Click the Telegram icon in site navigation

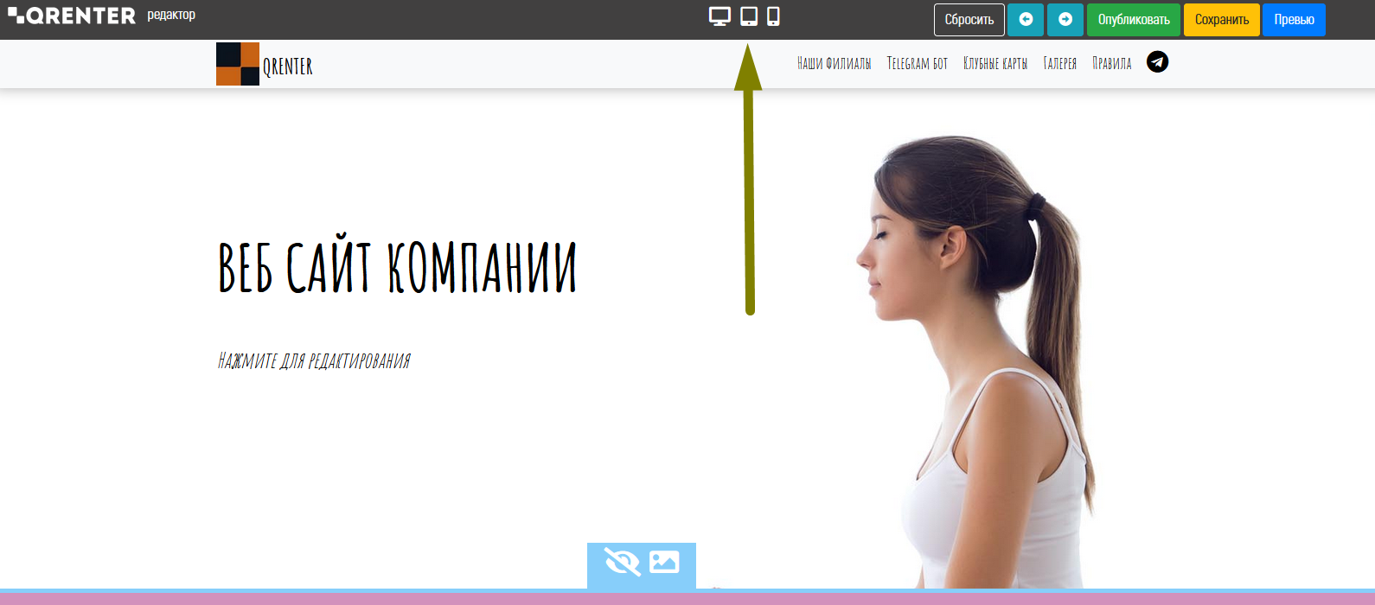click(x=1157, y=62)
